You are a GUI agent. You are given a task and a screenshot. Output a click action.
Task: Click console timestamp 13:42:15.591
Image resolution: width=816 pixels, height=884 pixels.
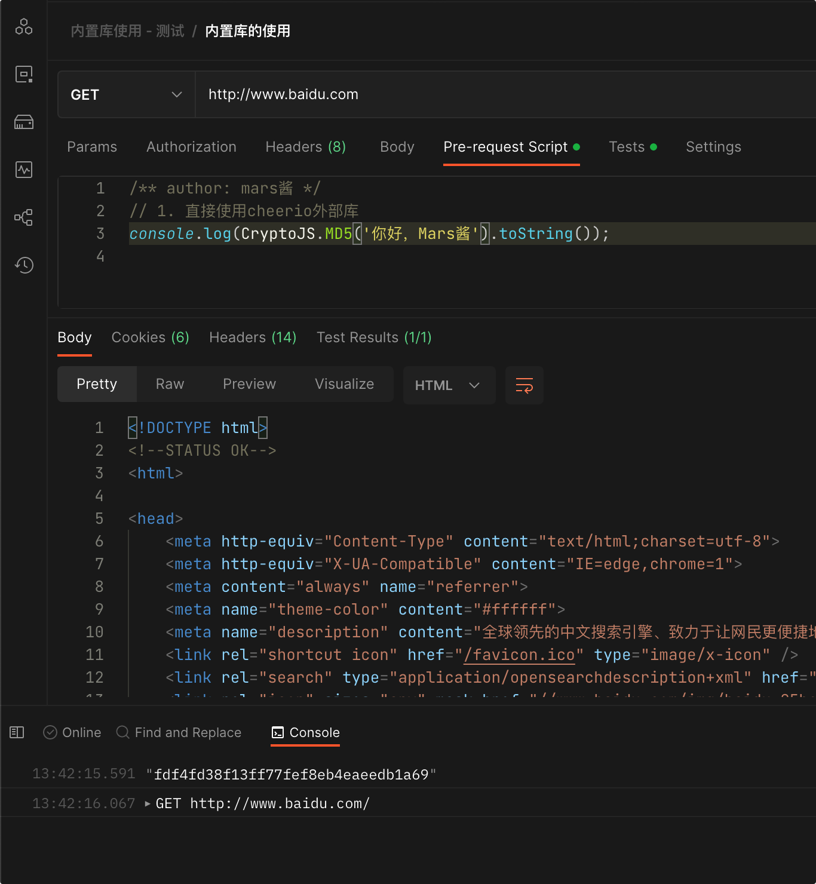(84, 774)
